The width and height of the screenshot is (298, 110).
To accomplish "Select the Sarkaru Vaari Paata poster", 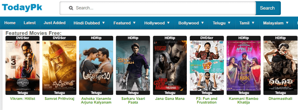I will coord(133,65).
